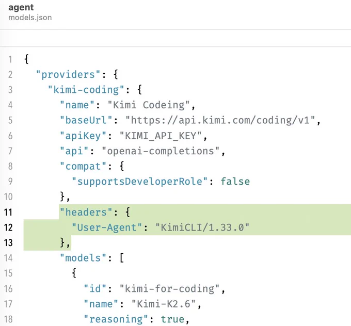
Task: Click the true value on line 18
Action: click(x=172, y=319)
